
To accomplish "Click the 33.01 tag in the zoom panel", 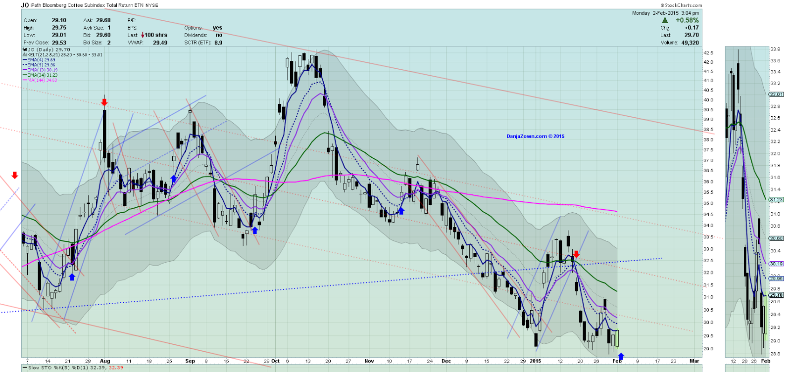I will click(776, 94).
